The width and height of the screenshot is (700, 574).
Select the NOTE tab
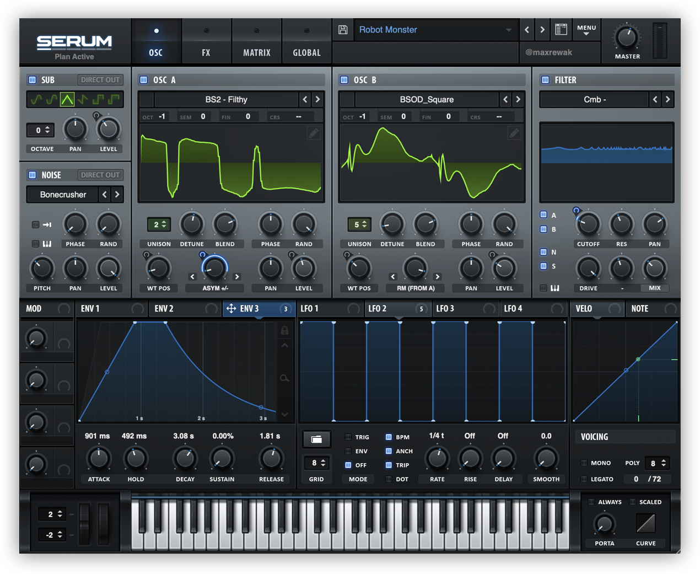tap(653, 309)
